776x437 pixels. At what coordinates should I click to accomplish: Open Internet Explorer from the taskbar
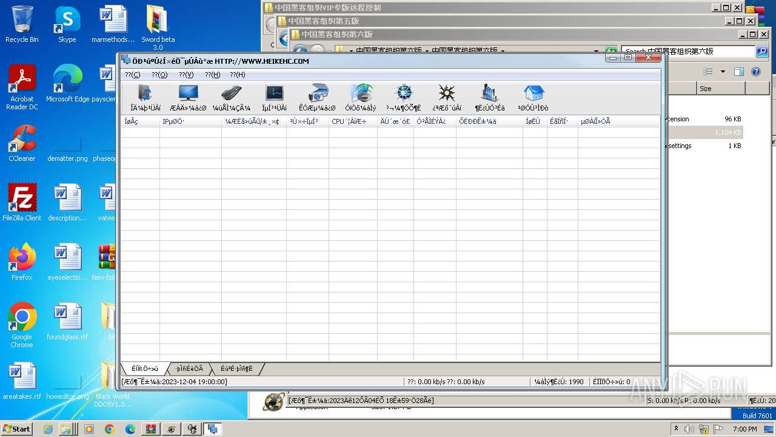point(48,429)
